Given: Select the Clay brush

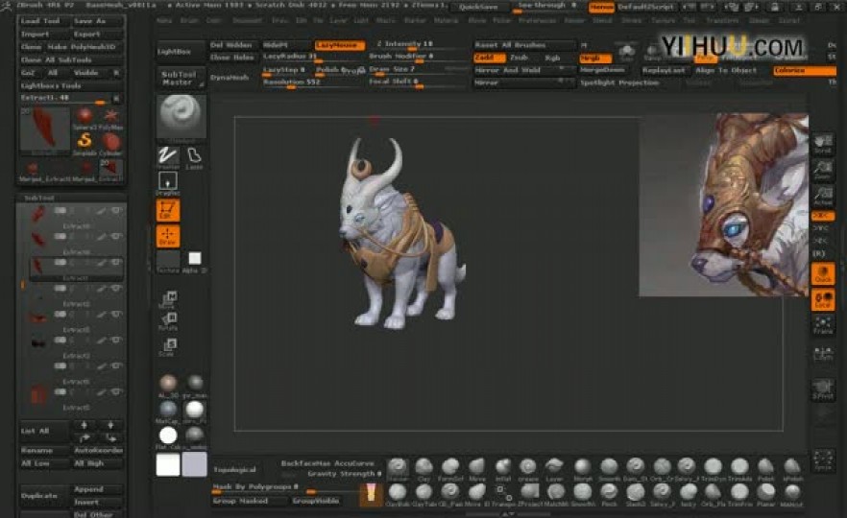Looking at the screenshot, I should point(423,469).
